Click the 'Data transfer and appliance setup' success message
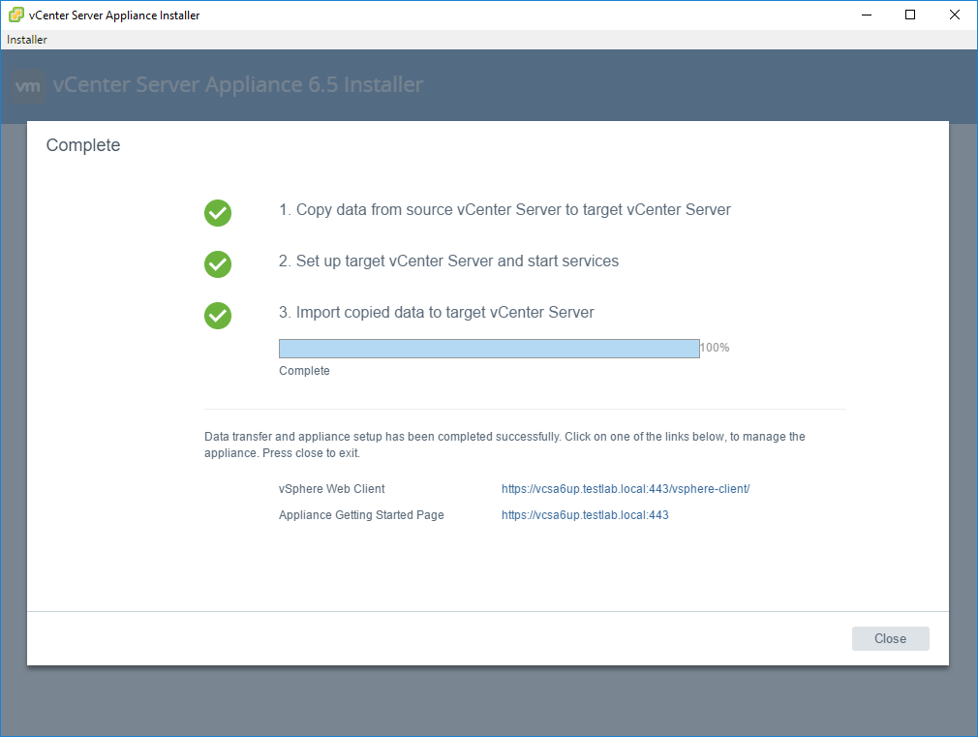The image size is (978, 737). coord(504,445)
